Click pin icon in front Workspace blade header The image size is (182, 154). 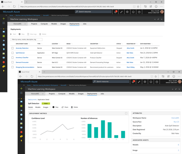pos(176,89)
